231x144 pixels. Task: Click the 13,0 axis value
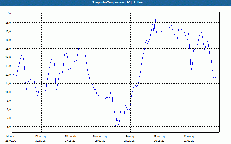click(8, 66)
